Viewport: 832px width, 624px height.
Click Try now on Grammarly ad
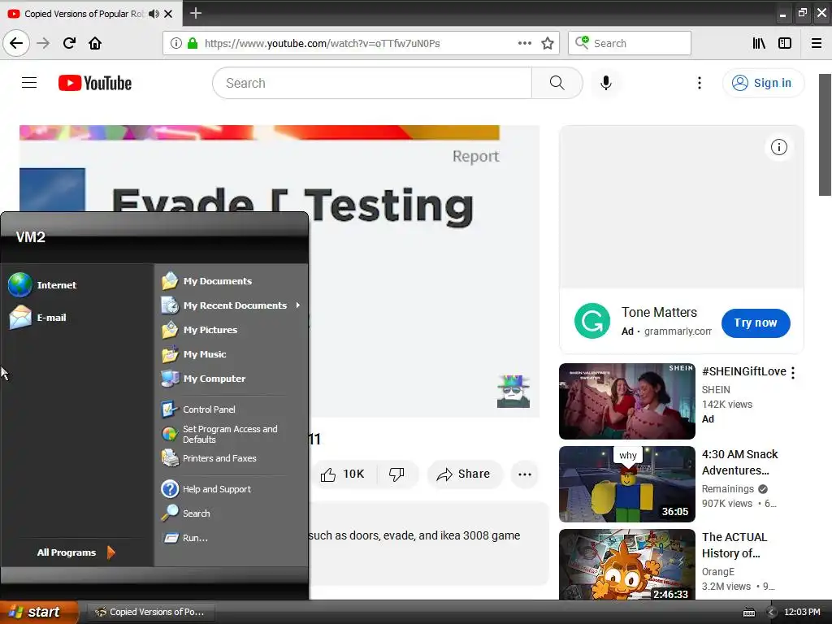tap(756, 323)
